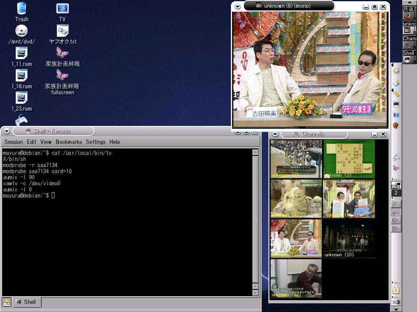417x312 pixels.
Task: Click the Channels window title bar
Action: point(314,134)
